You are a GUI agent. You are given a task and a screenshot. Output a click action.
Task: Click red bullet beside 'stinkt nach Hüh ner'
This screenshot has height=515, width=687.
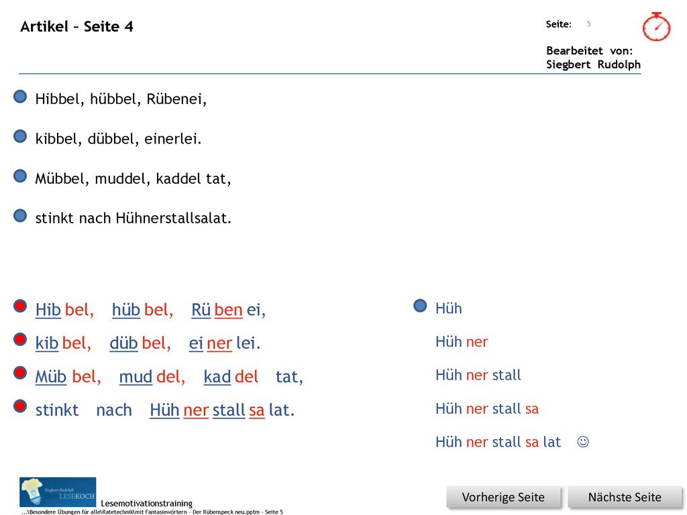tap(20, 406)
